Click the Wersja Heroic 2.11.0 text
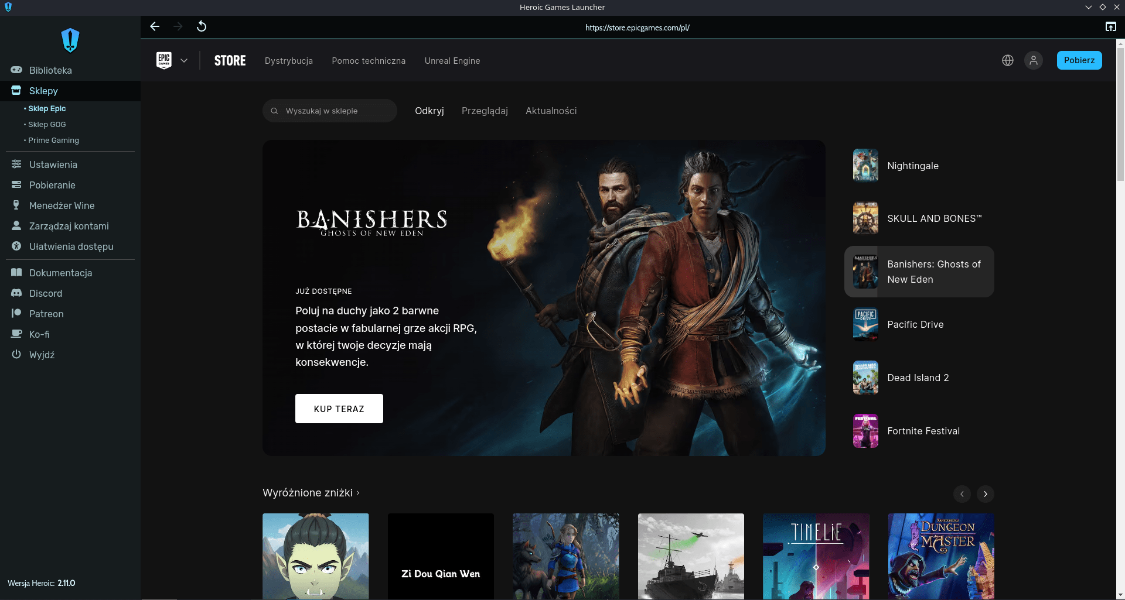The height and width of the screenshot is (600, 1125). 41,583
